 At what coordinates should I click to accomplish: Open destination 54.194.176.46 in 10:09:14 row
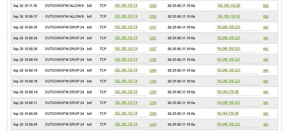[228, 92]
